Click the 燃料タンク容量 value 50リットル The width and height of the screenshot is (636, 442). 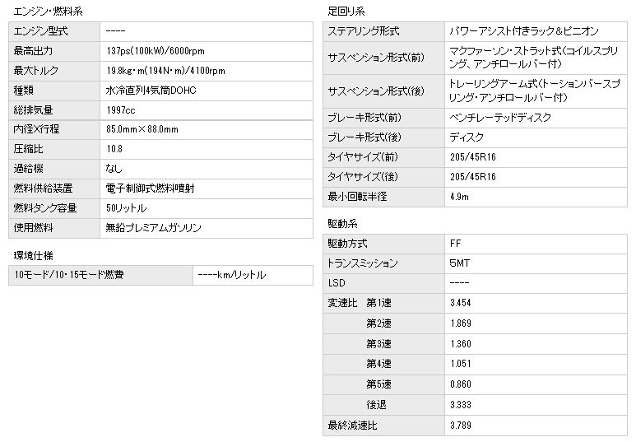(126, 208)
